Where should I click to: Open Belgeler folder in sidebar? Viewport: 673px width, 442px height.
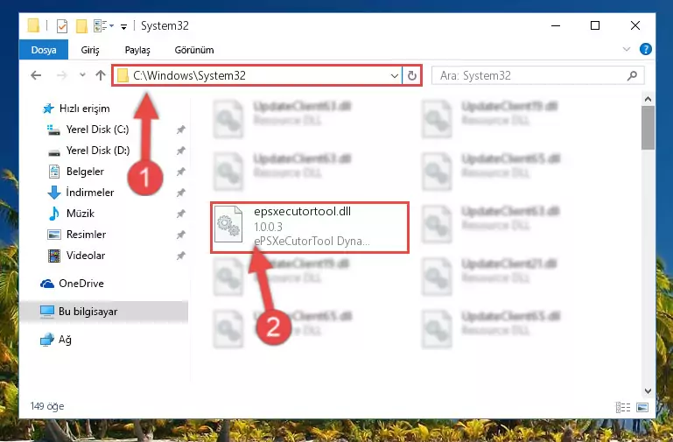click(x=85, y=172)
